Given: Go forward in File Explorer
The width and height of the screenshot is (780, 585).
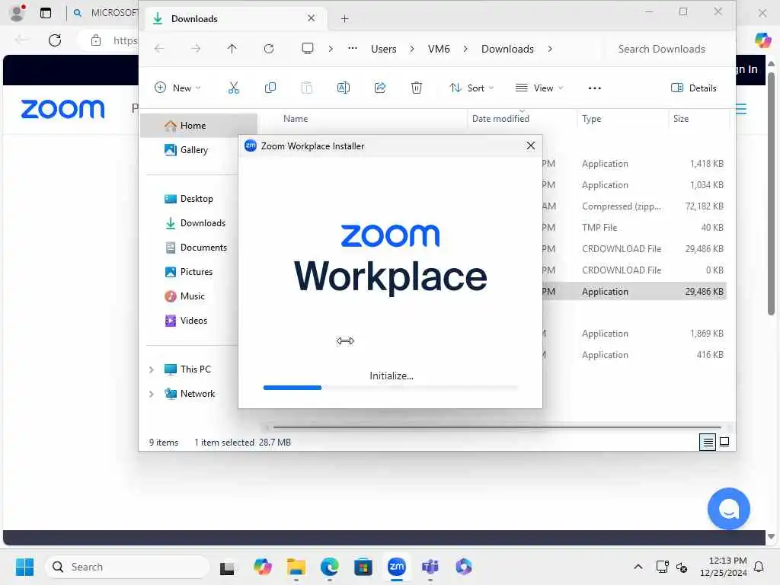Looking at the screenshot, I should pos(196,48).
